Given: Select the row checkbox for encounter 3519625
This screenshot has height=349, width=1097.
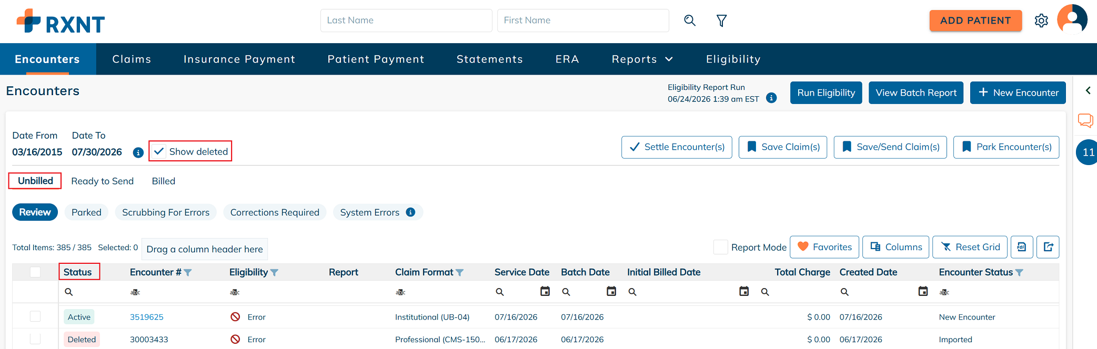Looking at the screenshot, I should (x=35, y=316).
